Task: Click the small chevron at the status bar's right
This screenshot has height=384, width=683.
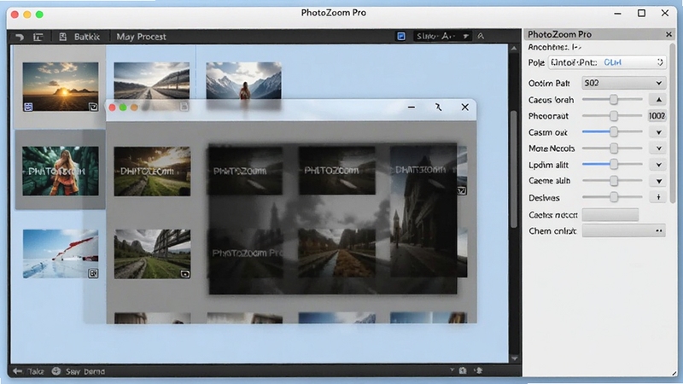Action: tap(452, 370)
